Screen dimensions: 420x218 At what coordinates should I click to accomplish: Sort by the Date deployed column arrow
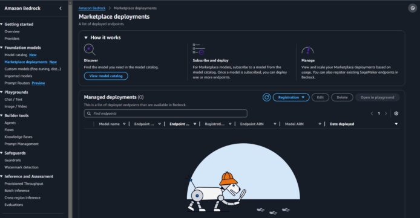(x=396, y=124)
